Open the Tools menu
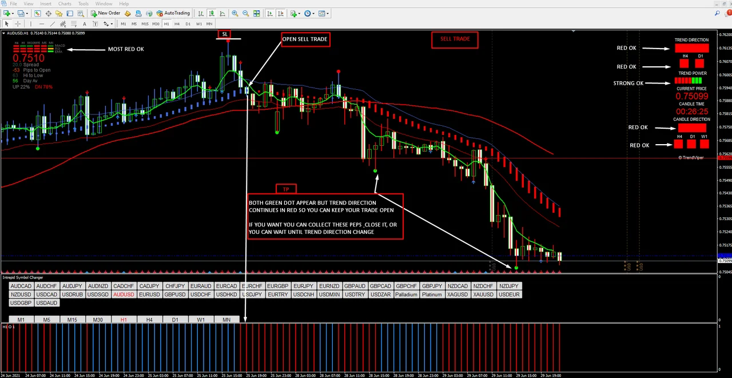 tap(83, 3)
